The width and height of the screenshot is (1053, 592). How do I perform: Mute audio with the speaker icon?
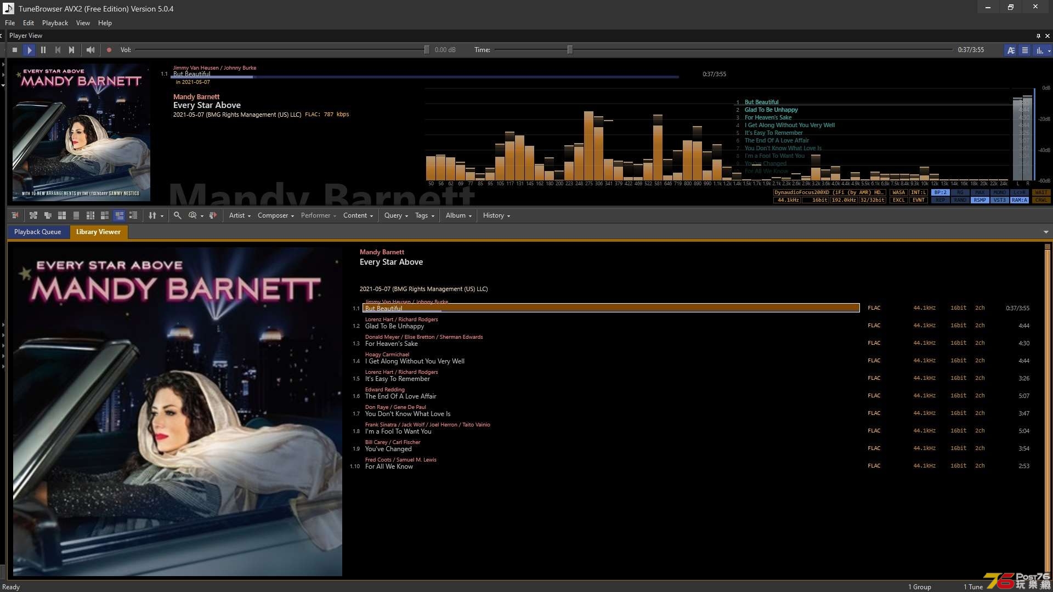tap(90, 50)
